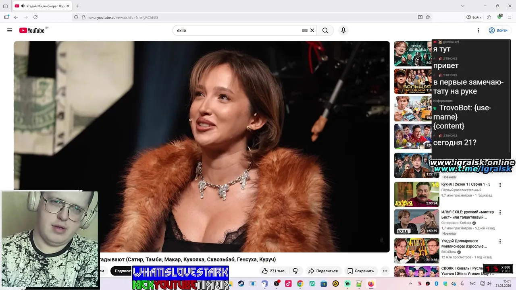516x290 pixels.
Task: Click the Сохранить save button
Action: (x=360, y=271)
